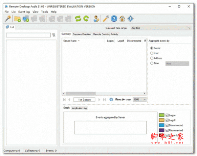Open the View menu
197x156 pixels.
(35, 12)
